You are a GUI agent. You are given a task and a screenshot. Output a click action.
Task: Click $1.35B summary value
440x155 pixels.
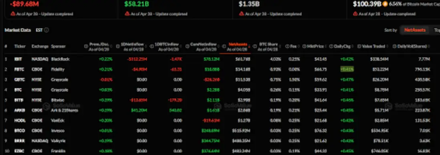click(x=250, y=4)
